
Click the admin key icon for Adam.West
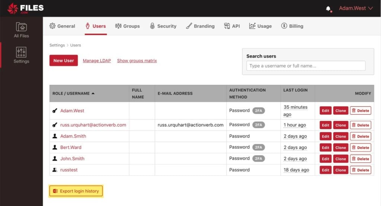click(55, 111)
